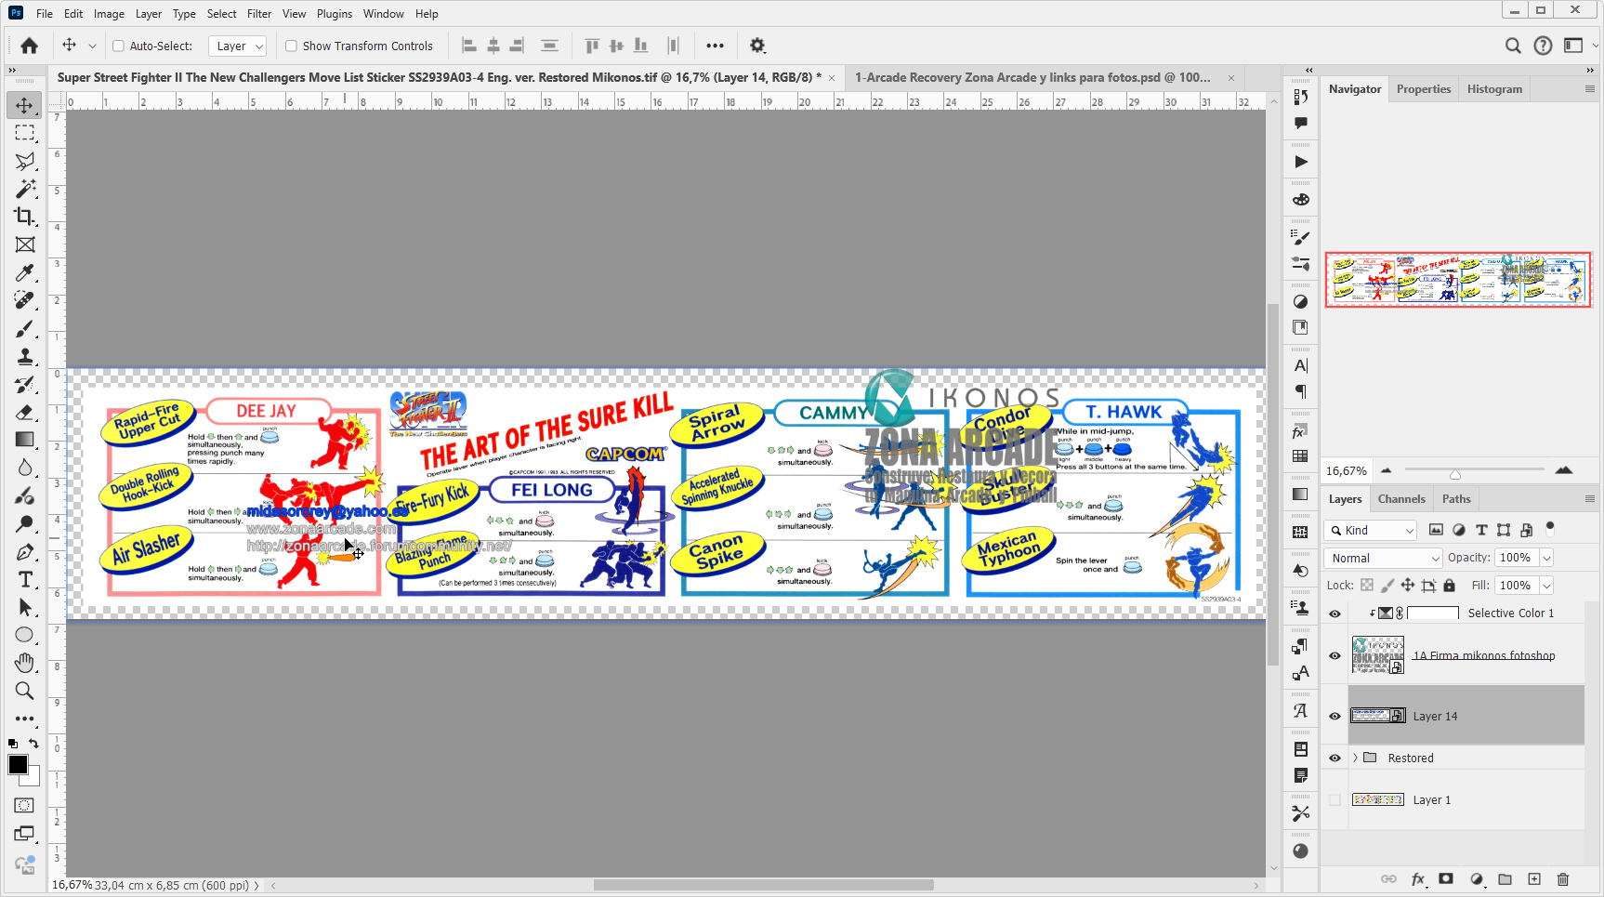Select the Hand tool
Image resolution: width=1604 pixels, height=897 pixels.
coord(25,663)
